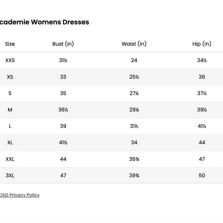The height and width of the screenshot is (223, 223).
Task: Click the 27¼ waist value for S
Action: pyautogui.click(x=134, y=93)
